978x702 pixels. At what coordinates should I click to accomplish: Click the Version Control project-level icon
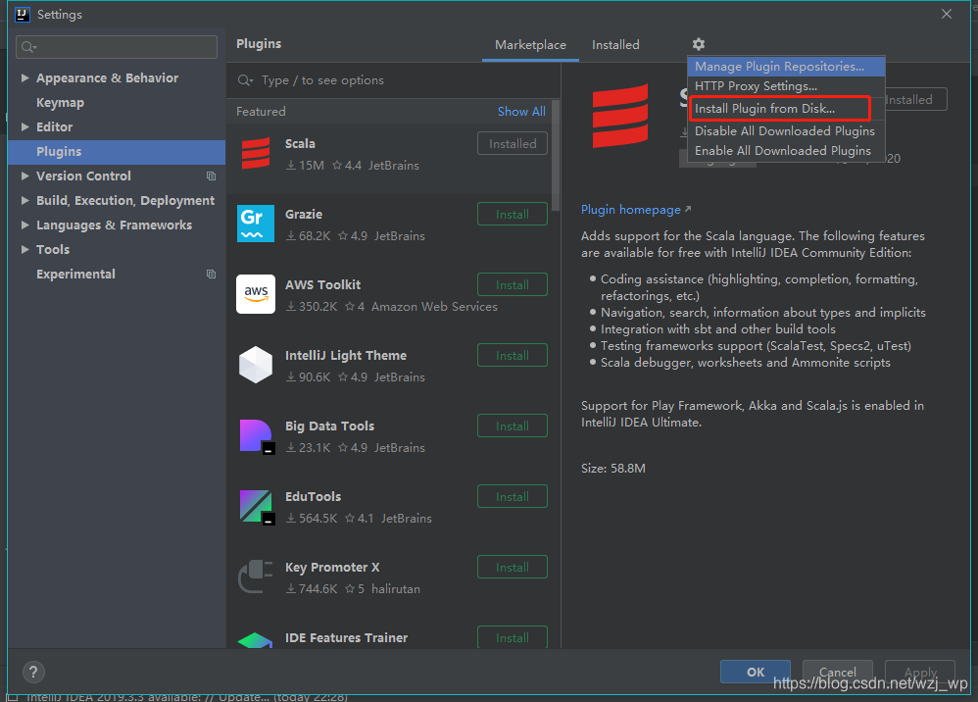click(212, 175)
